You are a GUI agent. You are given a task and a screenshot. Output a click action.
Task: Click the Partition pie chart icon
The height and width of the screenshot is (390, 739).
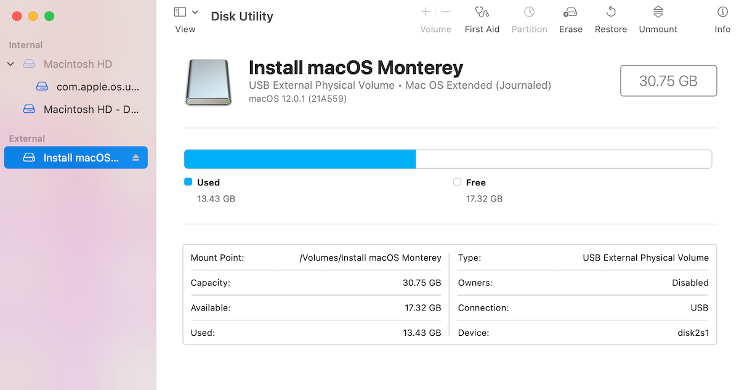tap(529, 12)
